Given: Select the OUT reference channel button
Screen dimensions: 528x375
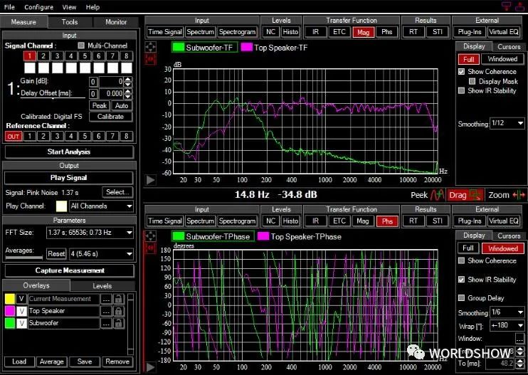Looking at the screenshot, I should (x=14, y=137).
